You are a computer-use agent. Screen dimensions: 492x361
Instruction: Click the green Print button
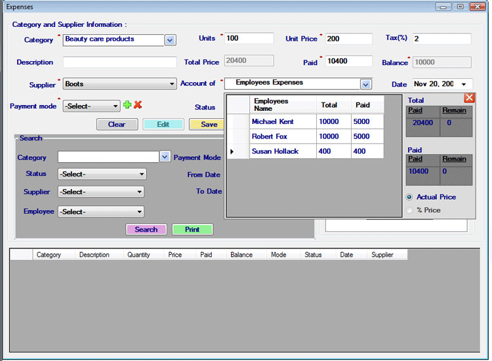(192, 230)
